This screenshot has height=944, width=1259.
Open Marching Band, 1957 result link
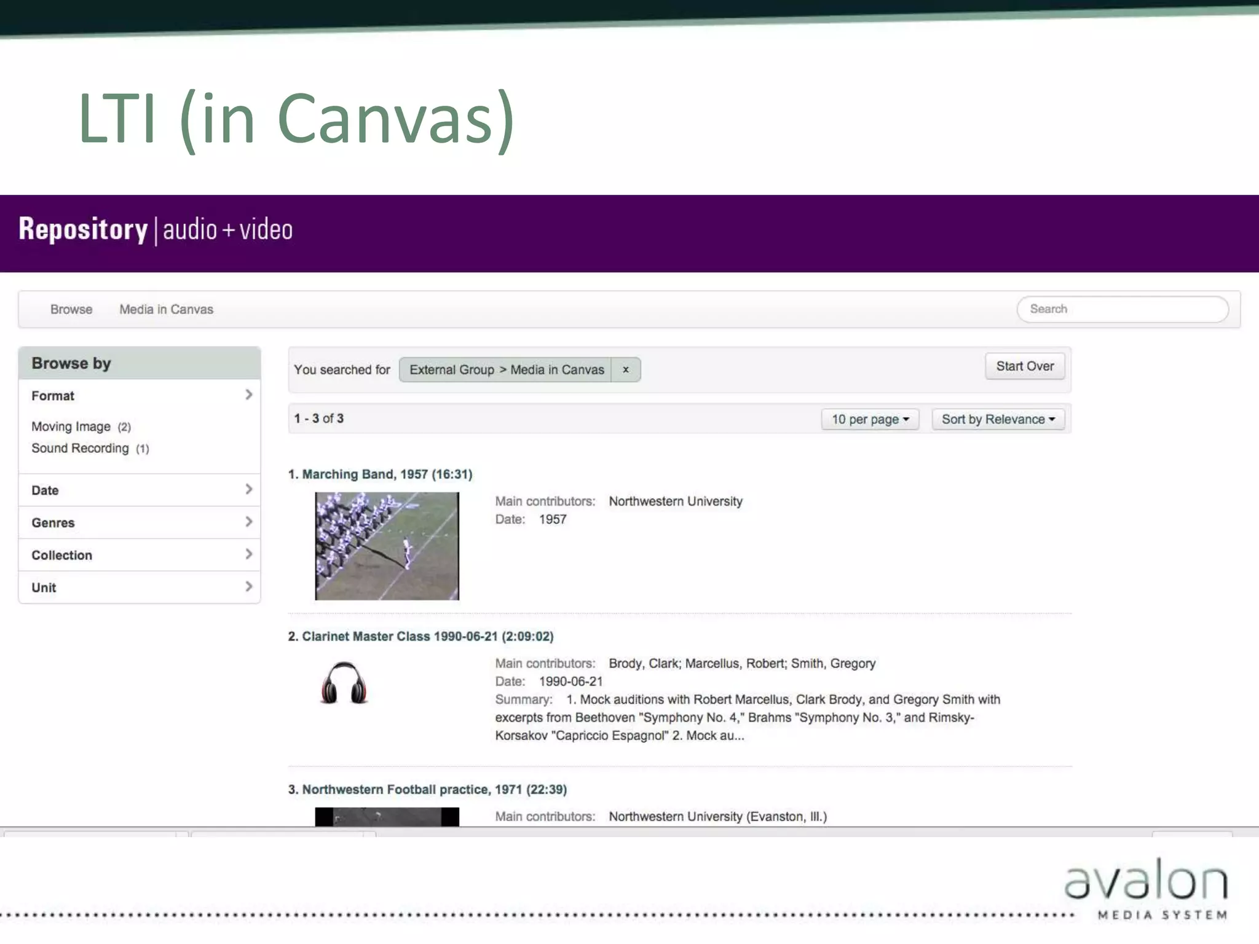pyautogui.click(x=387, y=474)
